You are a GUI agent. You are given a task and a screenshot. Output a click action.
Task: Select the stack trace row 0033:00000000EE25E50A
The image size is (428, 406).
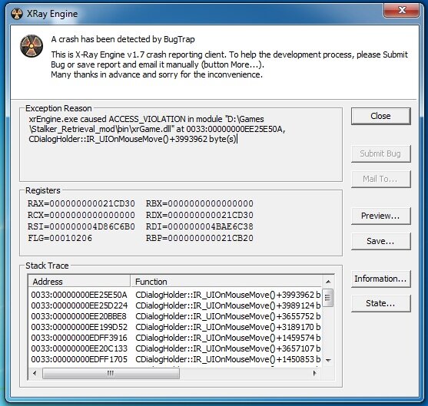coord(175,295)
